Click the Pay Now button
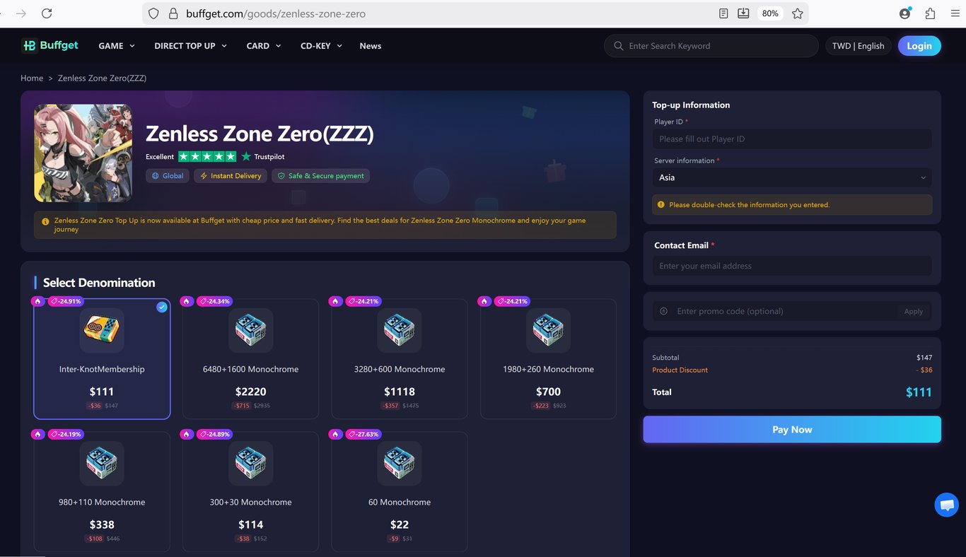Screen dimensions: 966x557 792,430
